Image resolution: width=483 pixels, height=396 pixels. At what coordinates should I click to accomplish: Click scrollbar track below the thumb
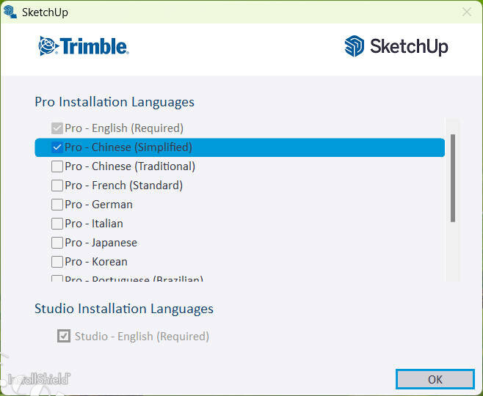(x=453, y=253)
